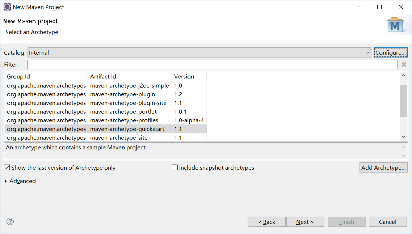
Task: Close the New Maven Project window
Action: coord(401,7)
